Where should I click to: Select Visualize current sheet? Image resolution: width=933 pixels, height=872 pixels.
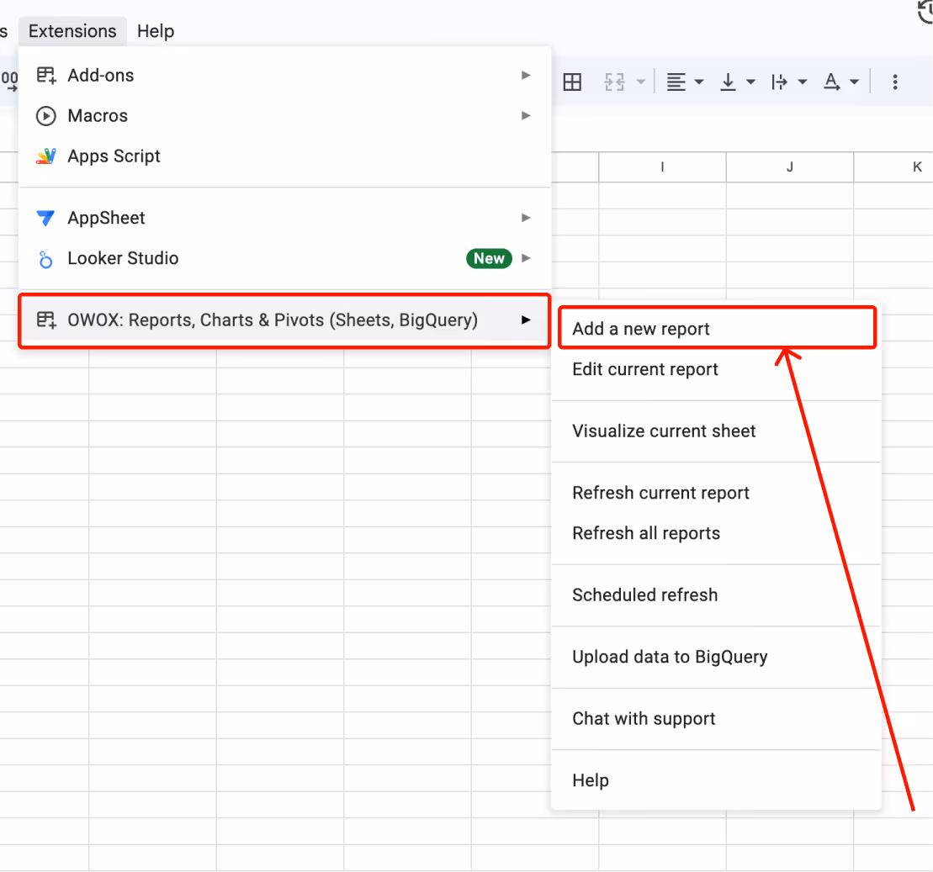point(717,431)
